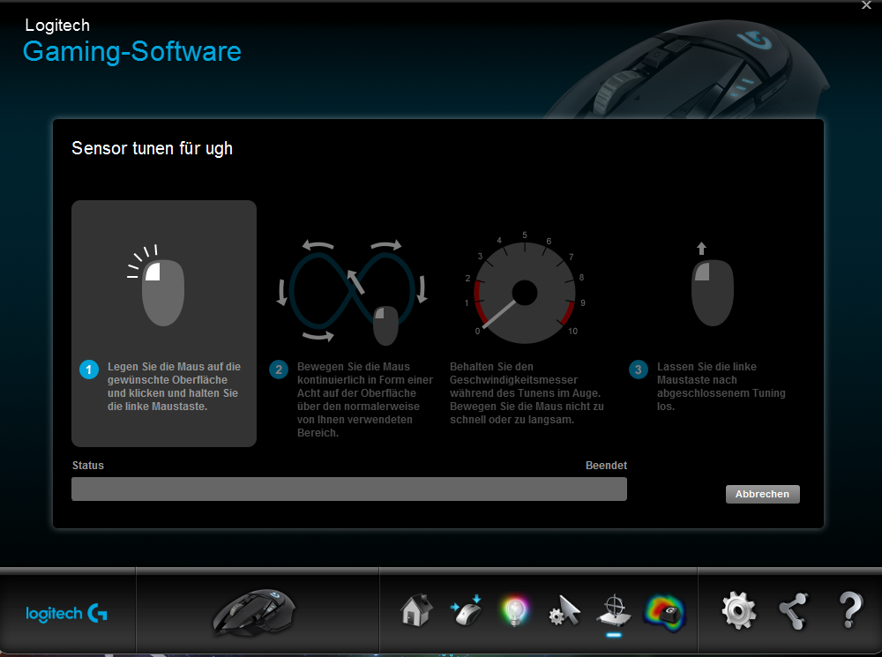Click the step 1 mouse click illustration

coord(156,285)
